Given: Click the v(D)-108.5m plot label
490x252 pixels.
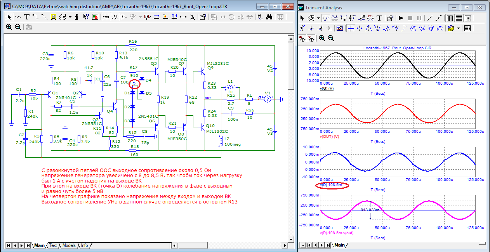Looking at the screenshot, I should (x=331, y=185).
